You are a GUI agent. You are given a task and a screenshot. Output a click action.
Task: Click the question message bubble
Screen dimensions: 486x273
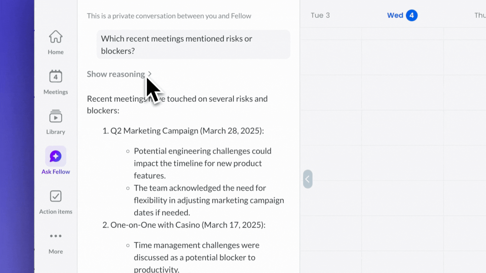click(x=193, y=44)
